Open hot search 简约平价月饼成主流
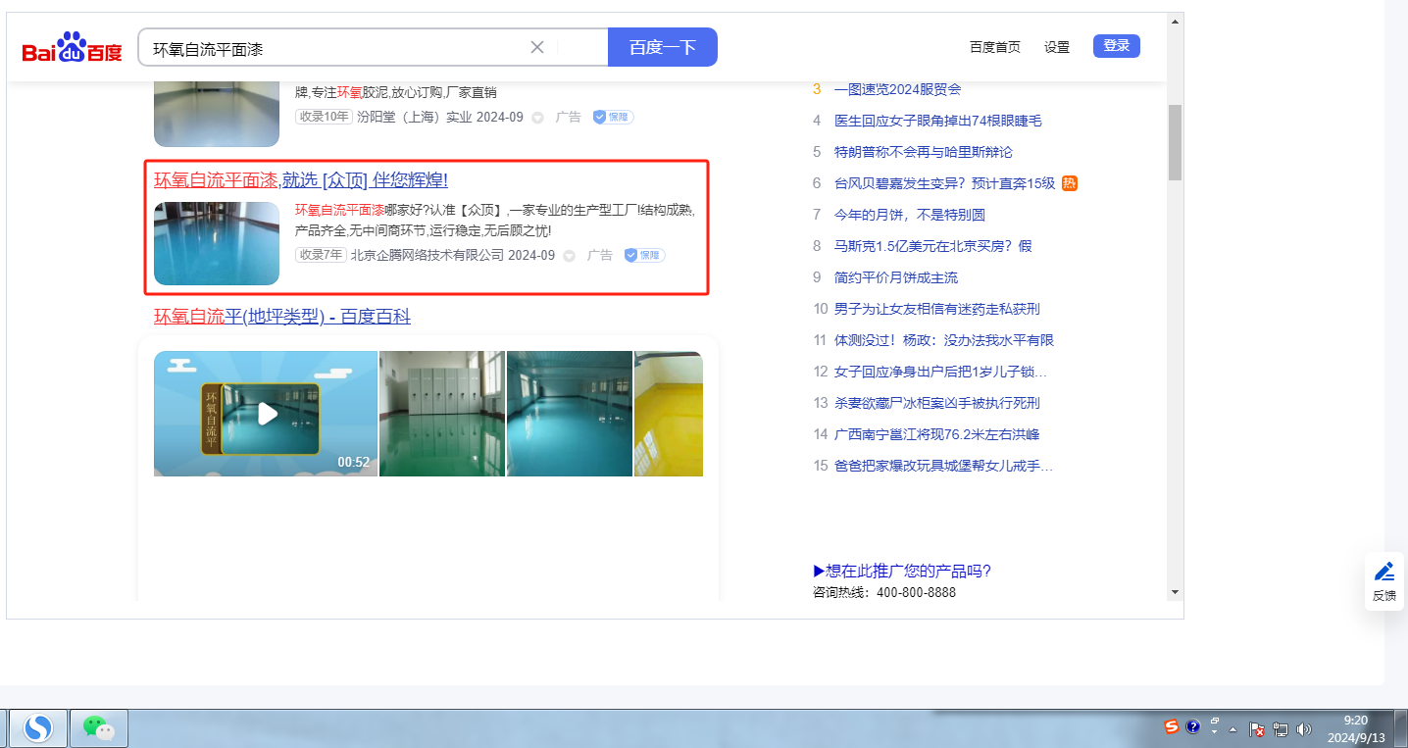The height and width of the screenshot is (748, 1408). (x=896, y=277)
